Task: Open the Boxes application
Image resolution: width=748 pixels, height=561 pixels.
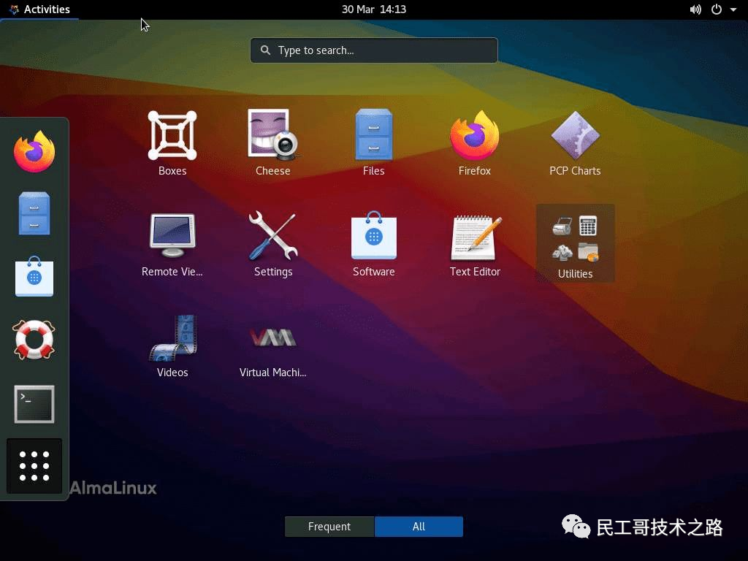Action: click(x=172, y=143)
